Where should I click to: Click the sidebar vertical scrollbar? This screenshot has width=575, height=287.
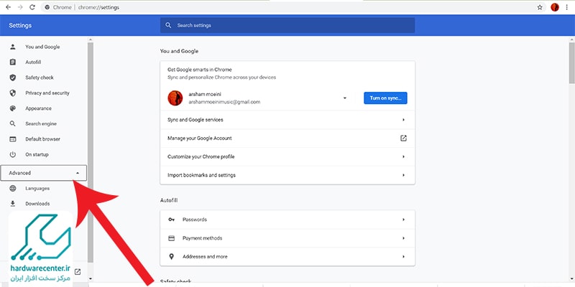[91, 152]
